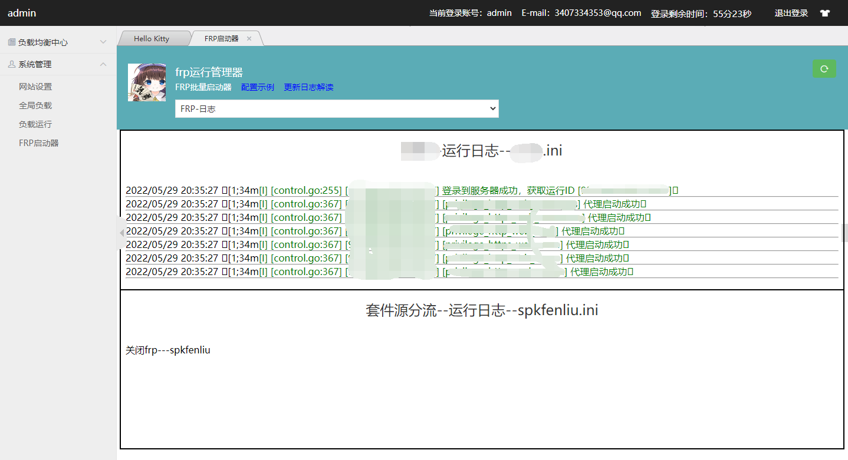Open the FRP-日志 dropdown
The image size is (848, 460).
[336, 108]
